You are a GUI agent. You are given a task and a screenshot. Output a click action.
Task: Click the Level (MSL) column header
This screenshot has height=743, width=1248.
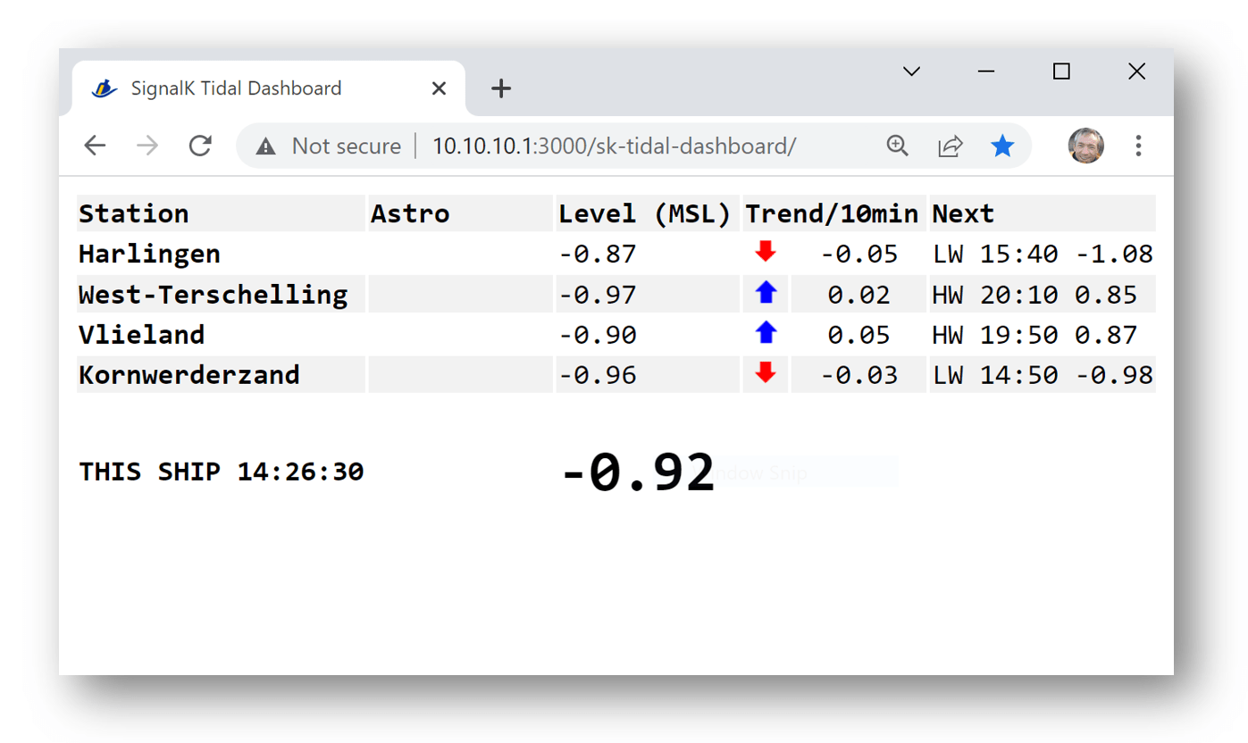click(x=648, y=213)
